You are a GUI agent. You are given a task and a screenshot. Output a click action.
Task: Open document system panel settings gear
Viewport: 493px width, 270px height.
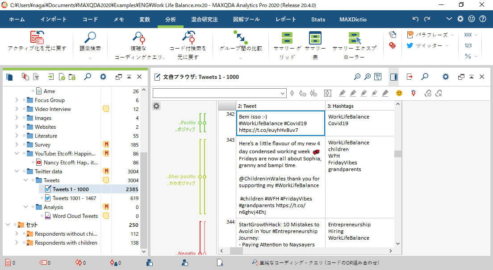(103, 77)
